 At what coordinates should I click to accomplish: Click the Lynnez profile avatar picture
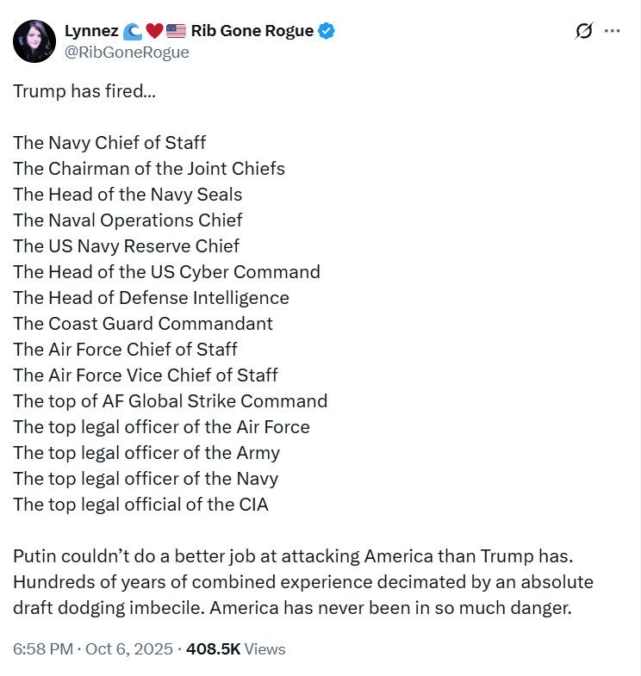click(x=35, y=41)
